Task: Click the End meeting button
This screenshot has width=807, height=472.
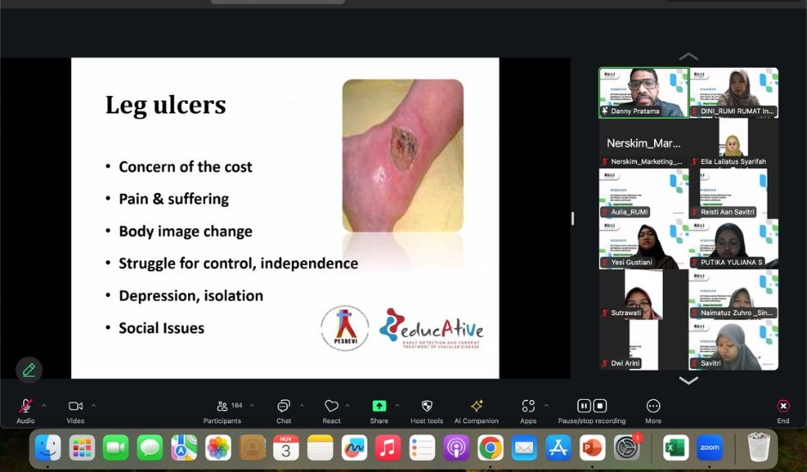Action: (783, 406)
